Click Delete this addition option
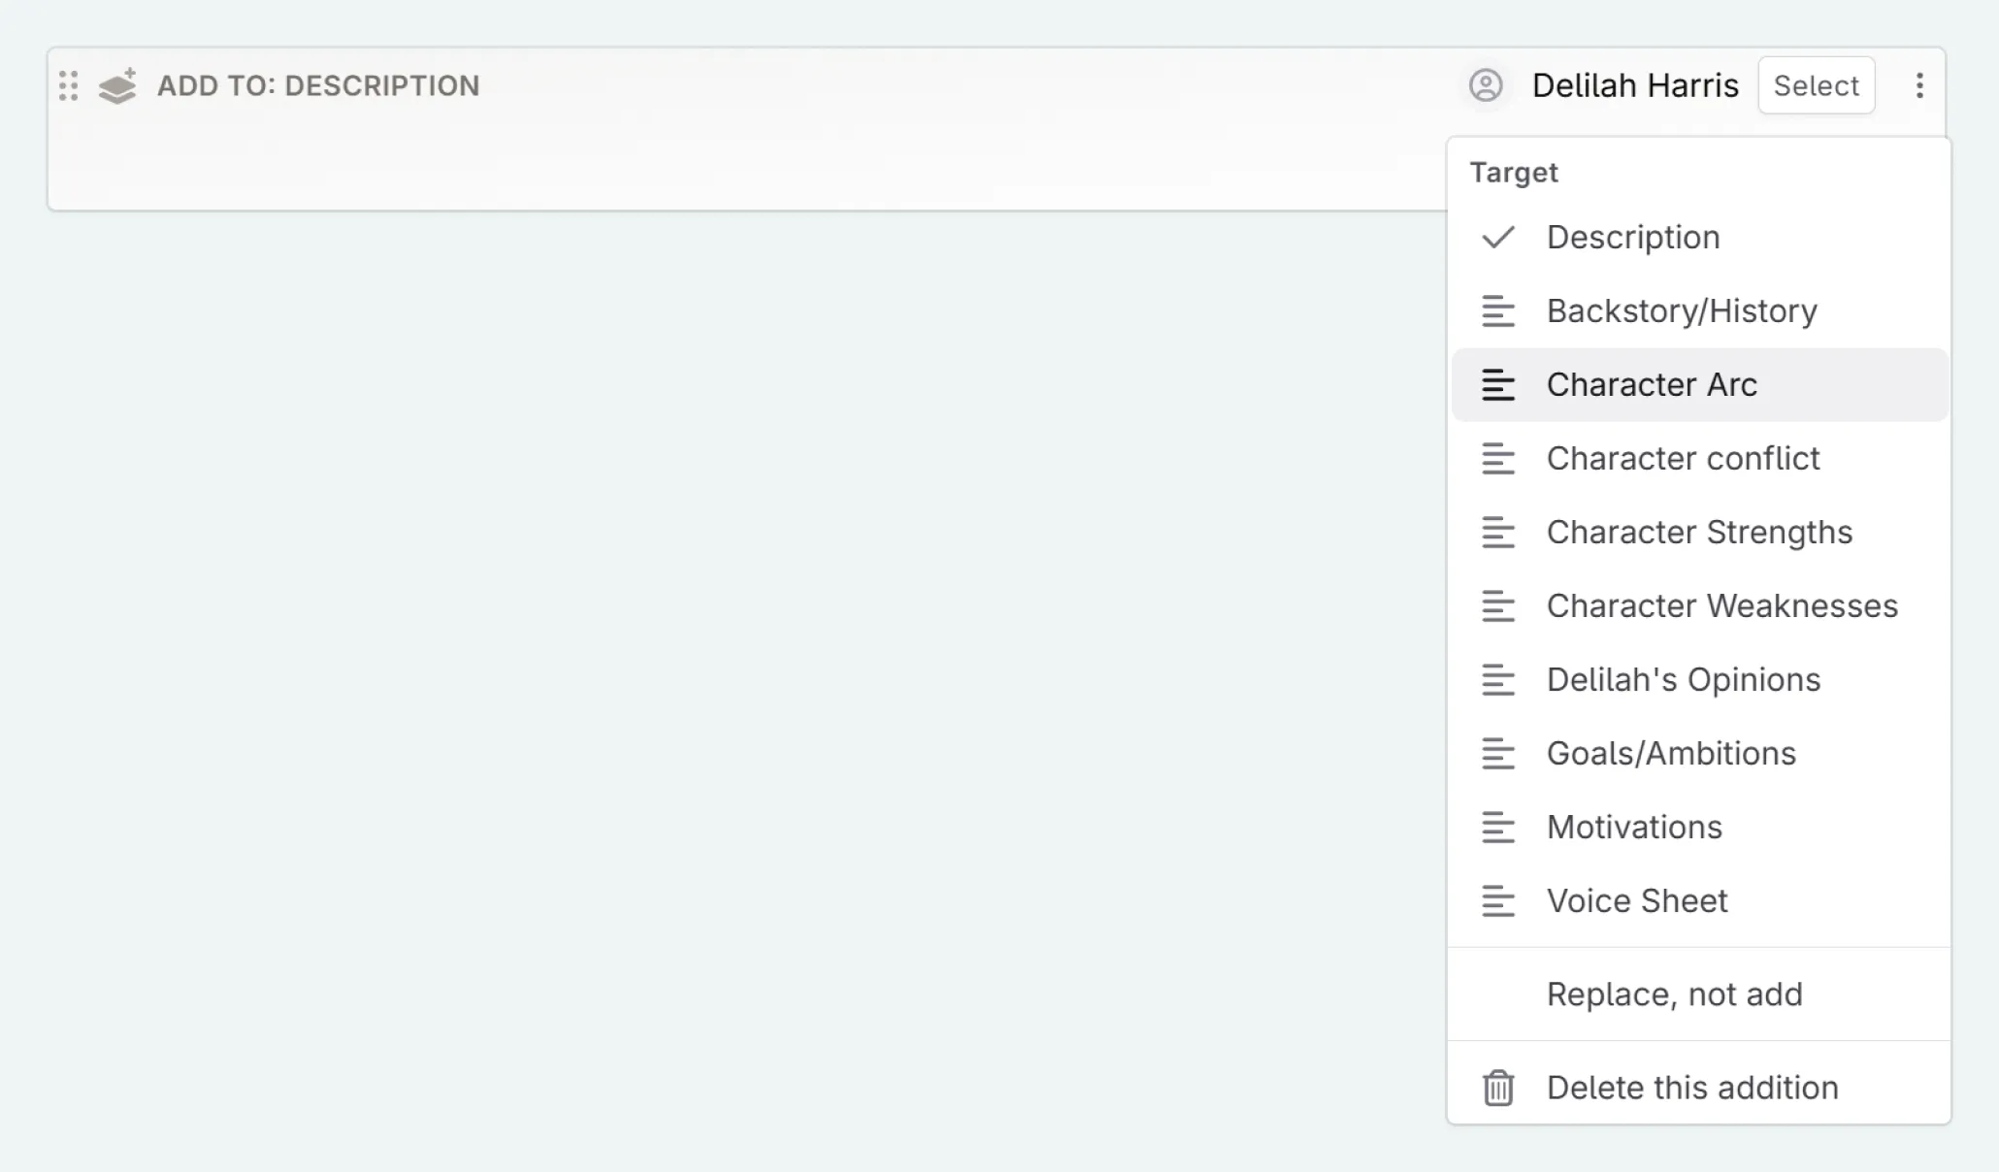This screenshot has height=1172, width=1999. click(1692, 1087)
